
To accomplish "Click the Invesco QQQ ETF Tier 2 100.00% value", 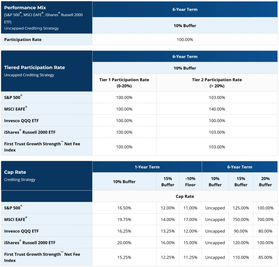I will pos(217,120).
